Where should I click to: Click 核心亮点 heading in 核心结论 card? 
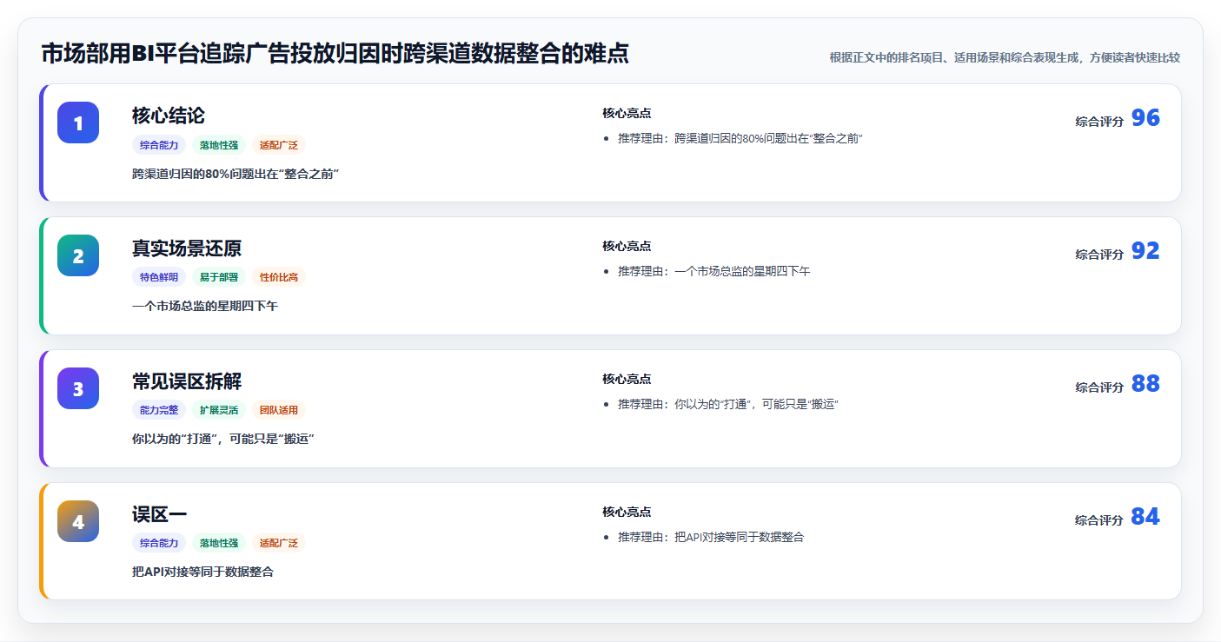coord(627,113)
